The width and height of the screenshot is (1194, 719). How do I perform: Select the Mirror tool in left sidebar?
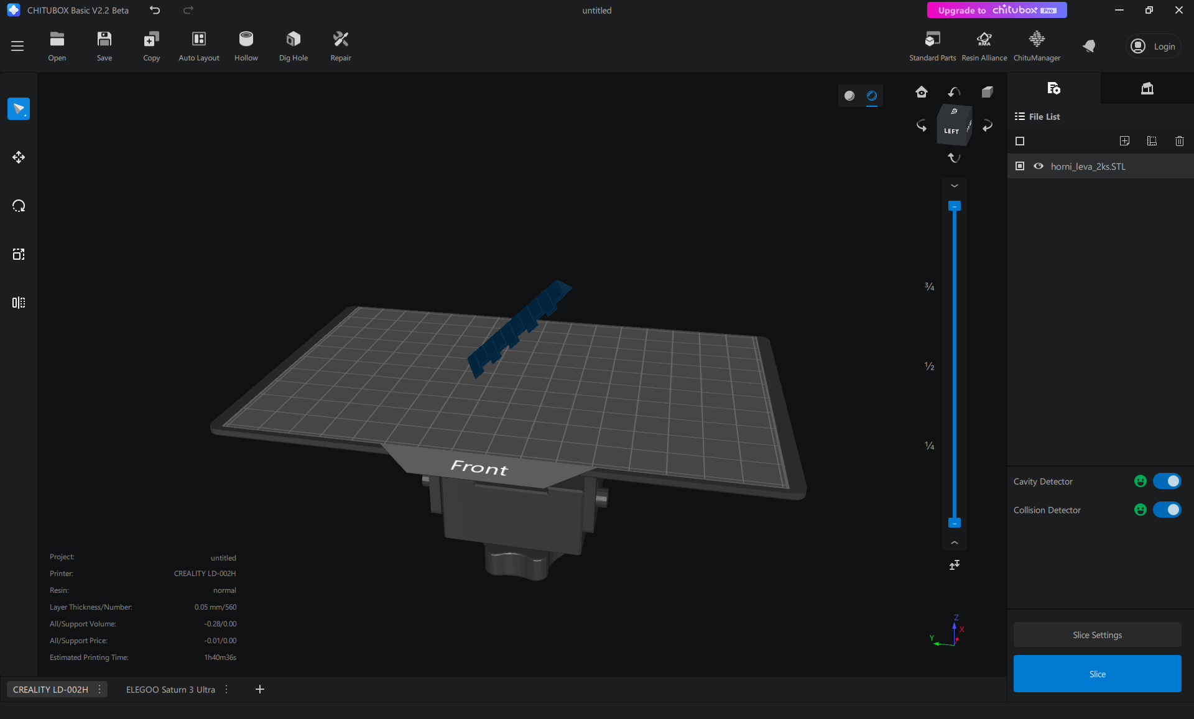(x=19, y=303)
